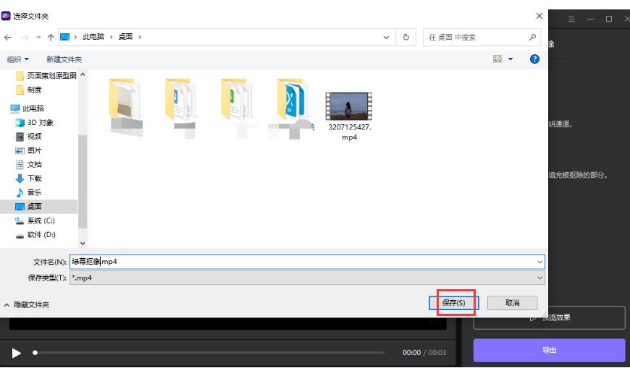The height and width of the screenshot is (368, 630).
Task: Go up one folder level
Action: [51, 38]
